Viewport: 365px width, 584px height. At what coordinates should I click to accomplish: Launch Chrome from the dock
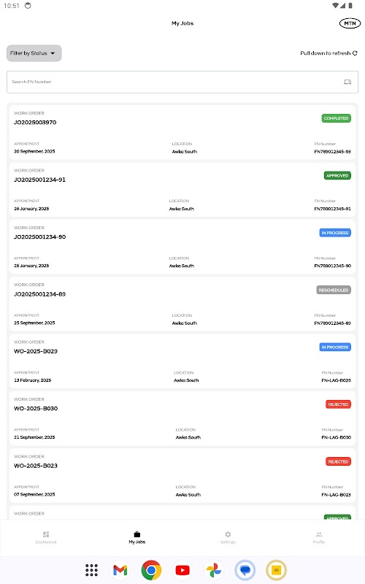(x=151, y=570)
